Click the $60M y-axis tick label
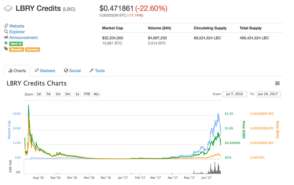Screen dimensions: 294x185 pyautogui.click(x=17, y=114)
